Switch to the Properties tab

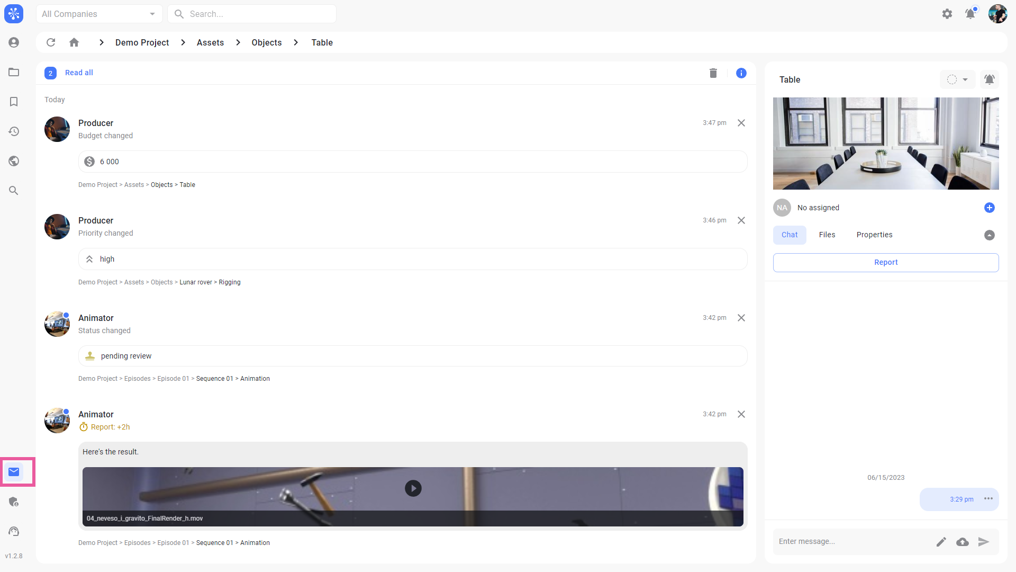[x=874, y=235]
